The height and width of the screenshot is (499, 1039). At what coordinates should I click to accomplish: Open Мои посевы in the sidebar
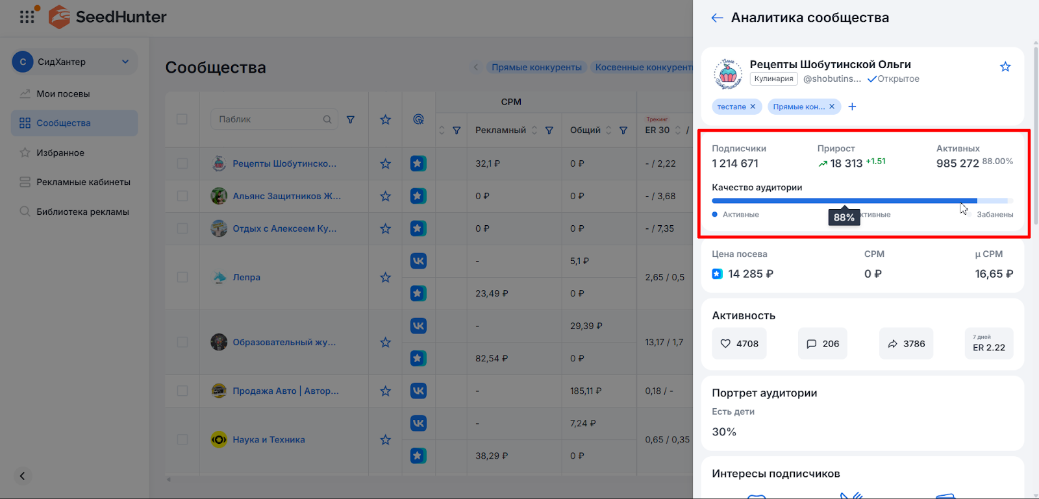tap(63, 93)
